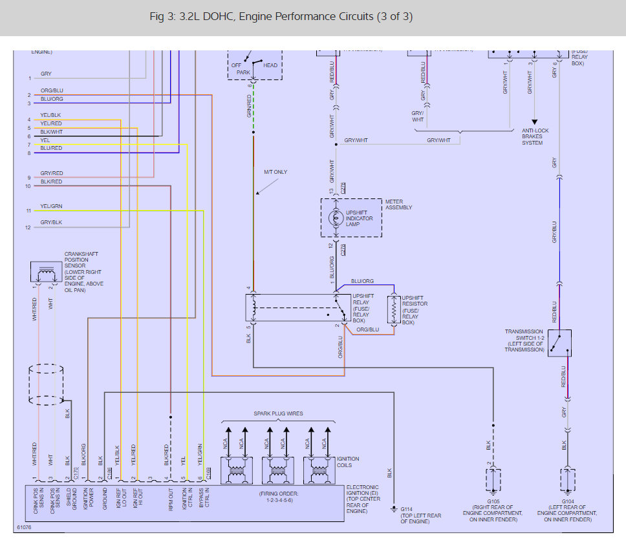Image resolution: width=626 pixels, height=544 pixels.
Task: Select the 'FIRING ORDER: 1-2-3-4-5-6' text
Action: point(279,497)
